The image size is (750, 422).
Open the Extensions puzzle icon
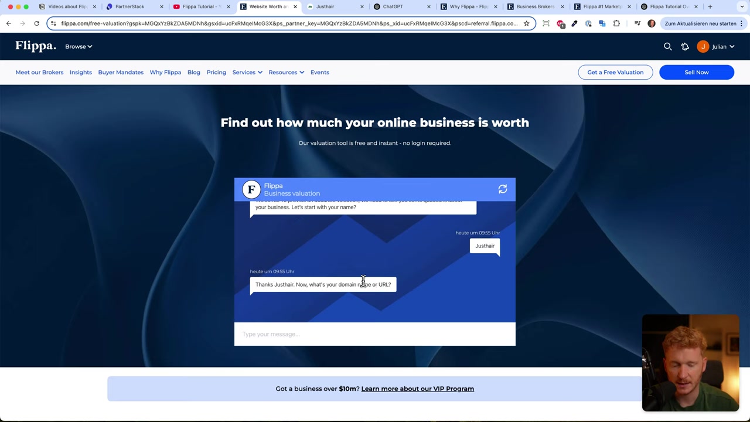[x=616, y=23]
